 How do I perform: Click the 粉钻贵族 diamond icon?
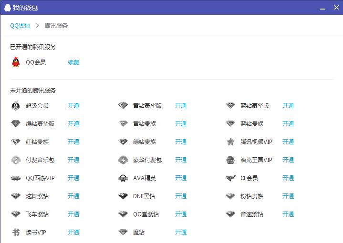pos(230,196)
